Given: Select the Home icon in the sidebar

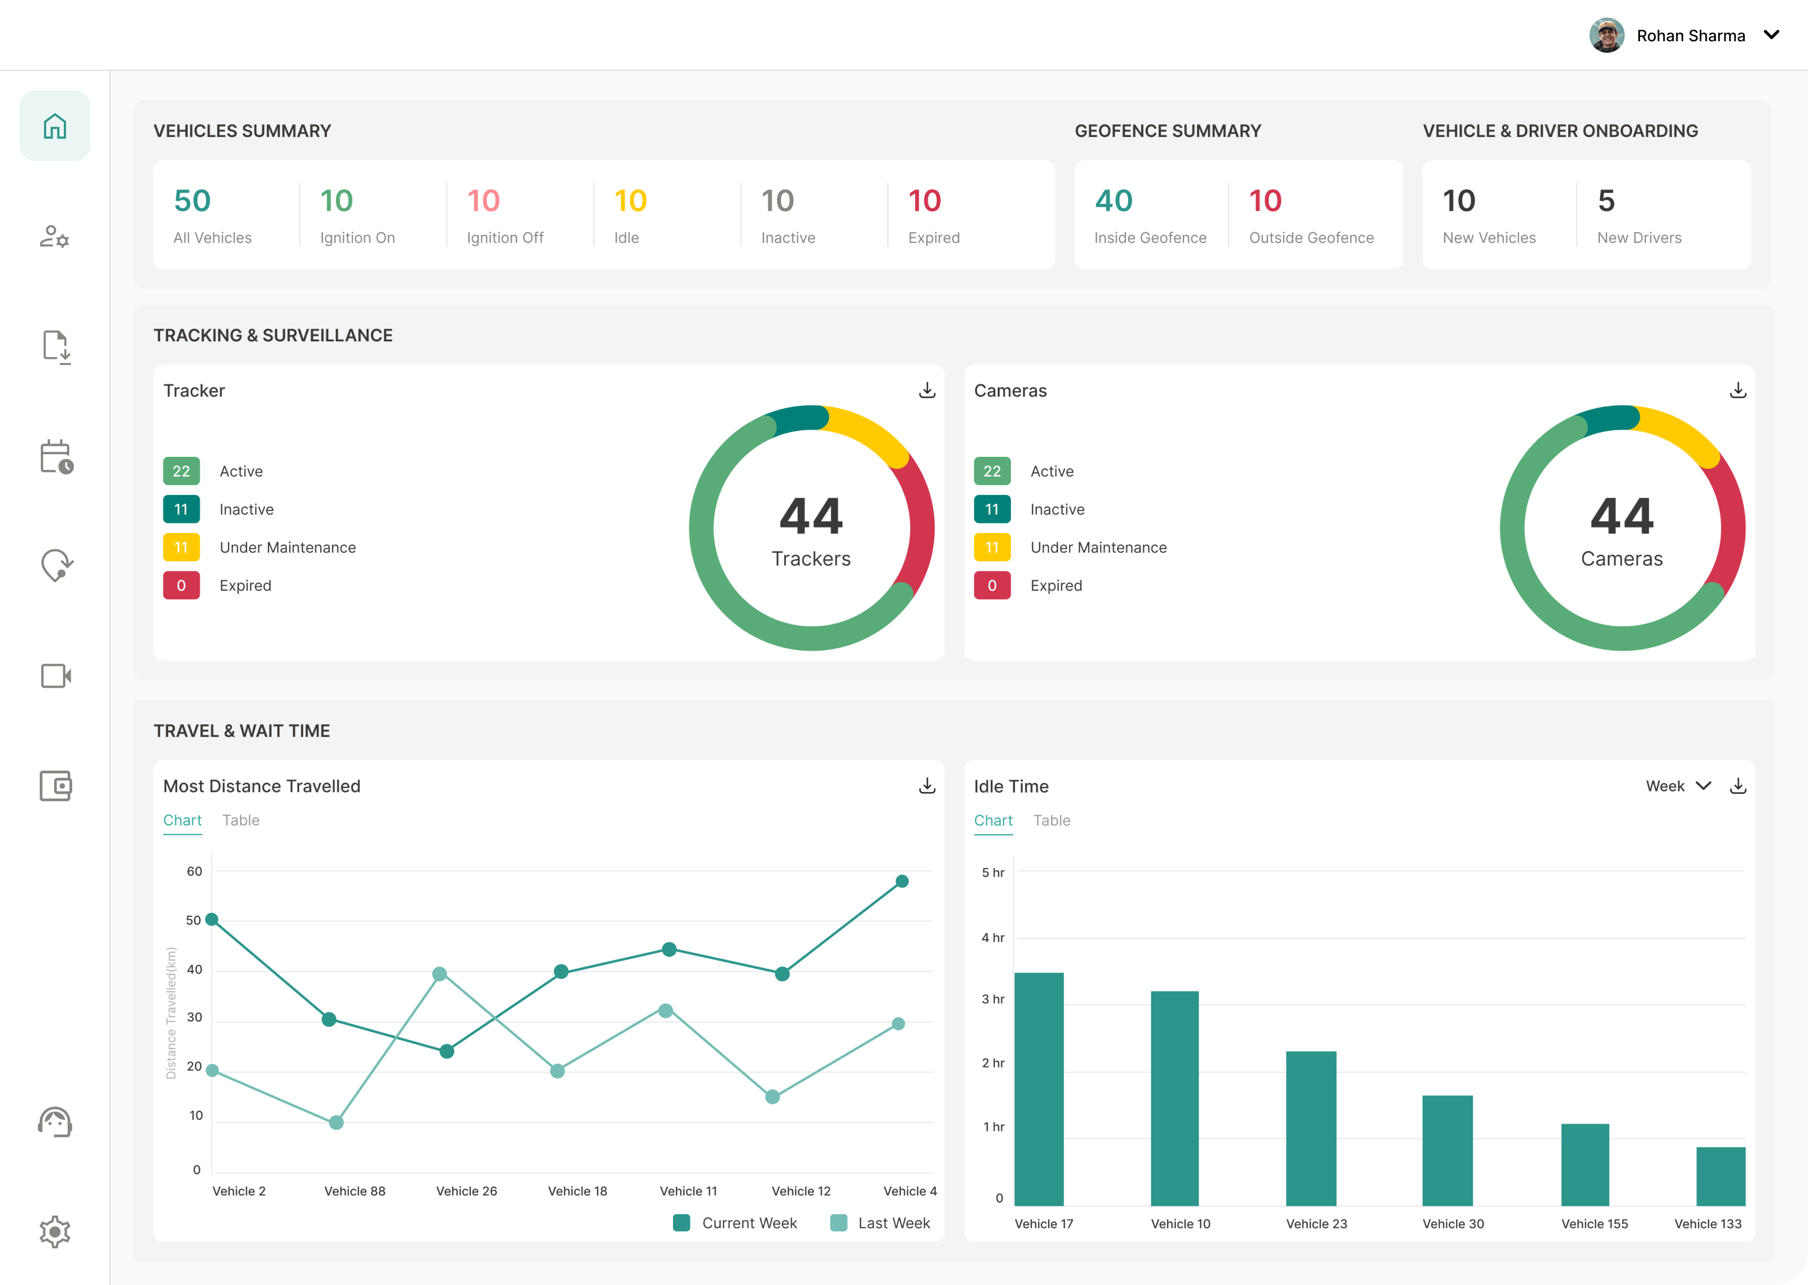Looking at the screenshot, I should (55, 125).
